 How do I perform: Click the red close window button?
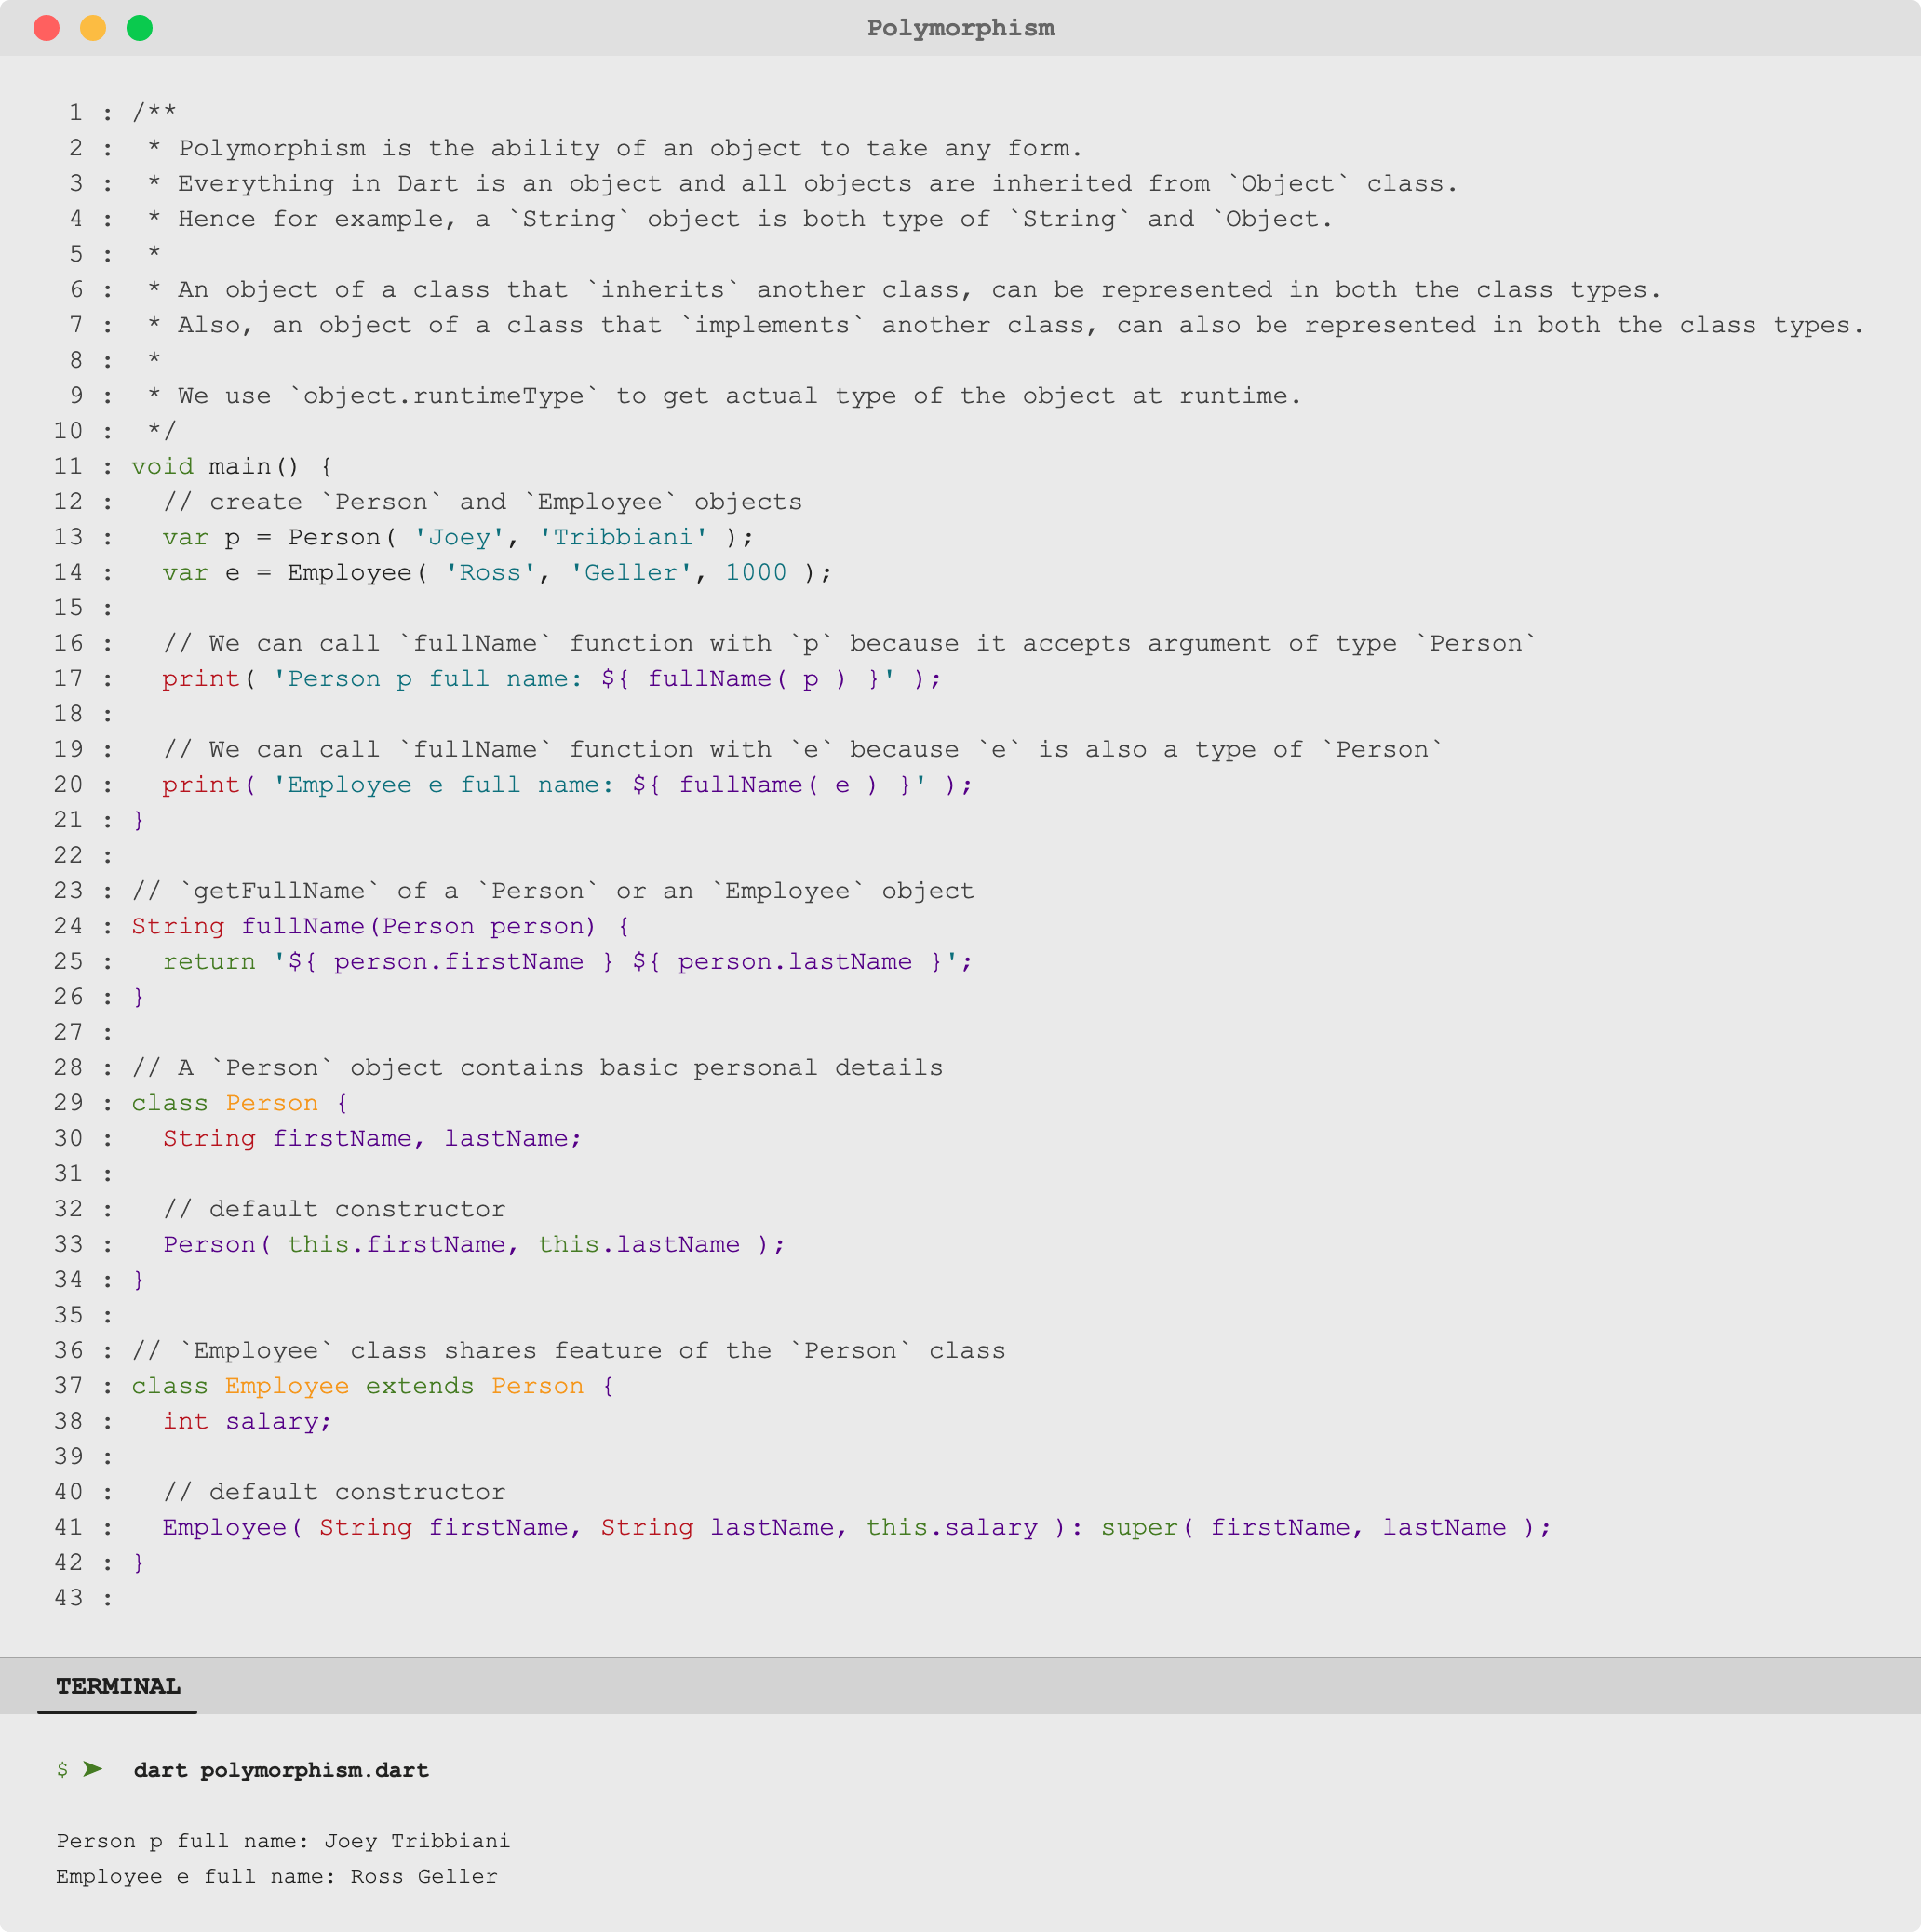[47, 28]
